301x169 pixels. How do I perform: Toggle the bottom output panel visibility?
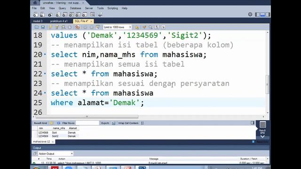pos(262,15)
